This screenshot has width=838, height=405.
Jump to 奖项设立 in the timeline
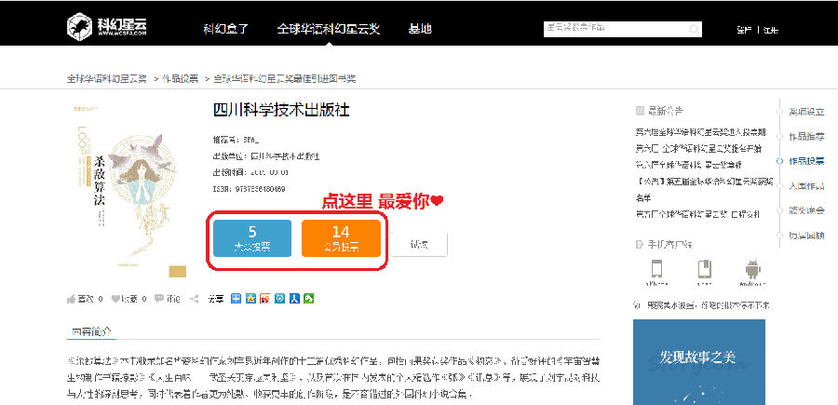click(x=806, y=112)
